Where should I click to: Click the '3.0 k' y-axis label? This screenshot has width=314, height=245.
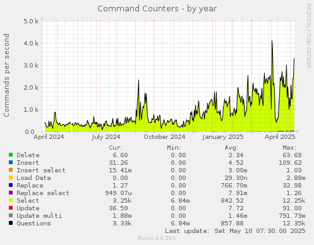(31, 66)
